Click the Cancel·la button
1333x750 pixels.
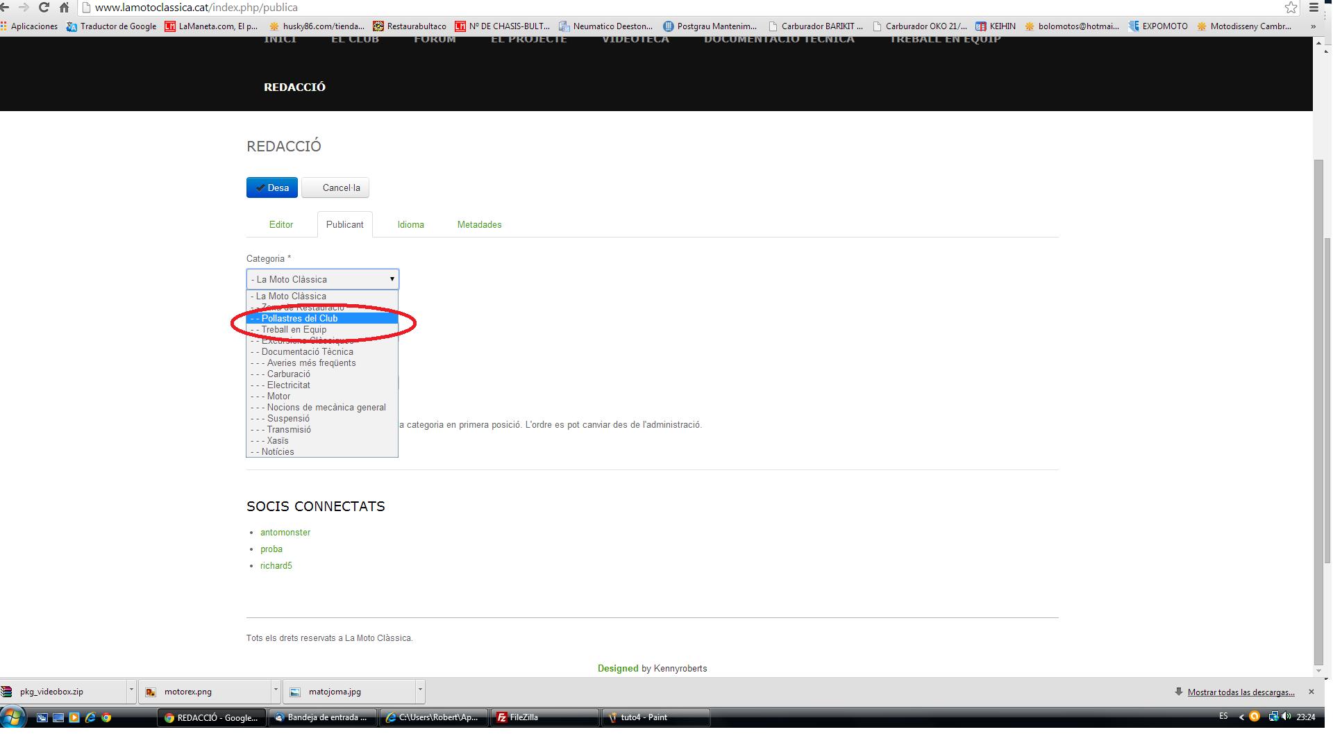tap(335, 187)
